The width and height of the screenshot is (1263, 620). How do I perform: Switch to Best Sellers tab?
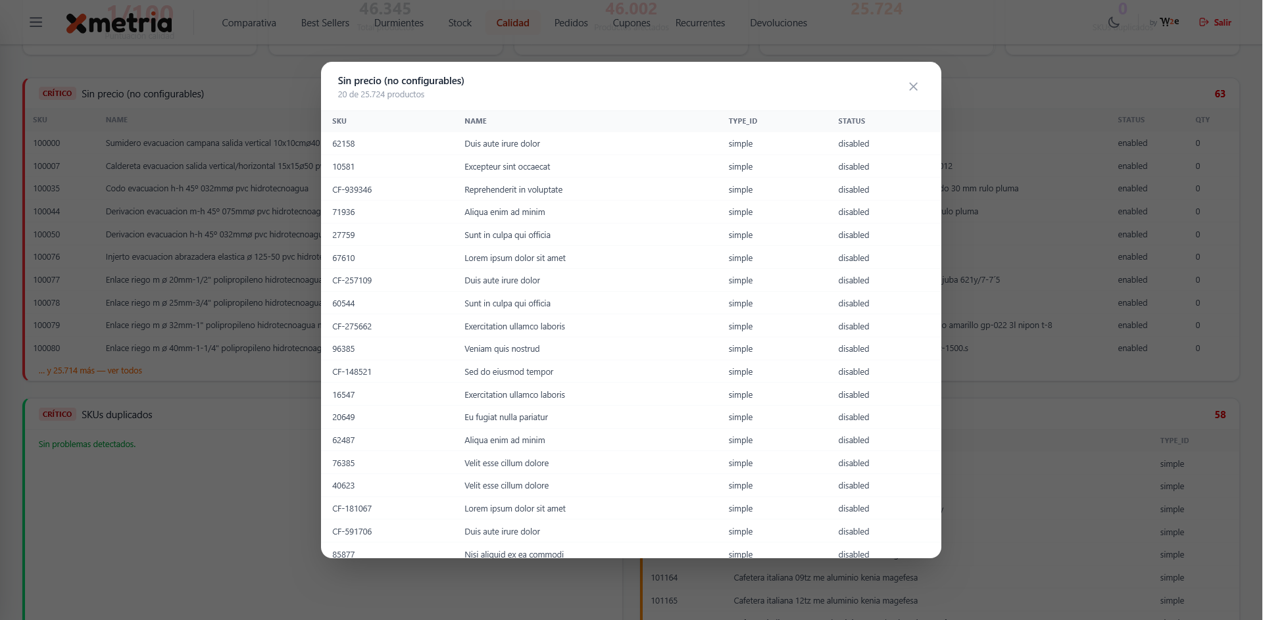[325, 23]
